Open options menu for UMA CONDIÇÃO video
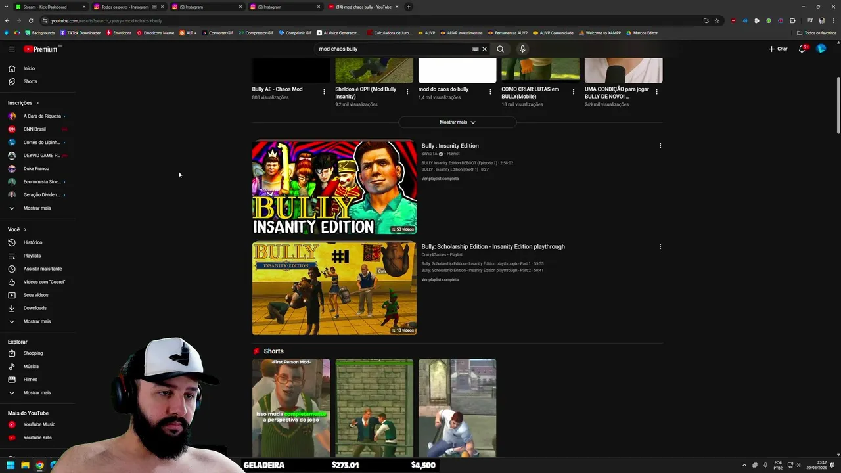 point(656,92)
